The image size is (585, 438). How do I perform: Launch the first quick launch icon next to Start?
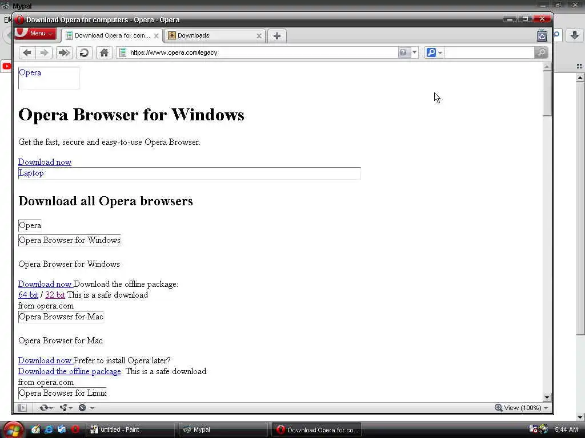35,429
